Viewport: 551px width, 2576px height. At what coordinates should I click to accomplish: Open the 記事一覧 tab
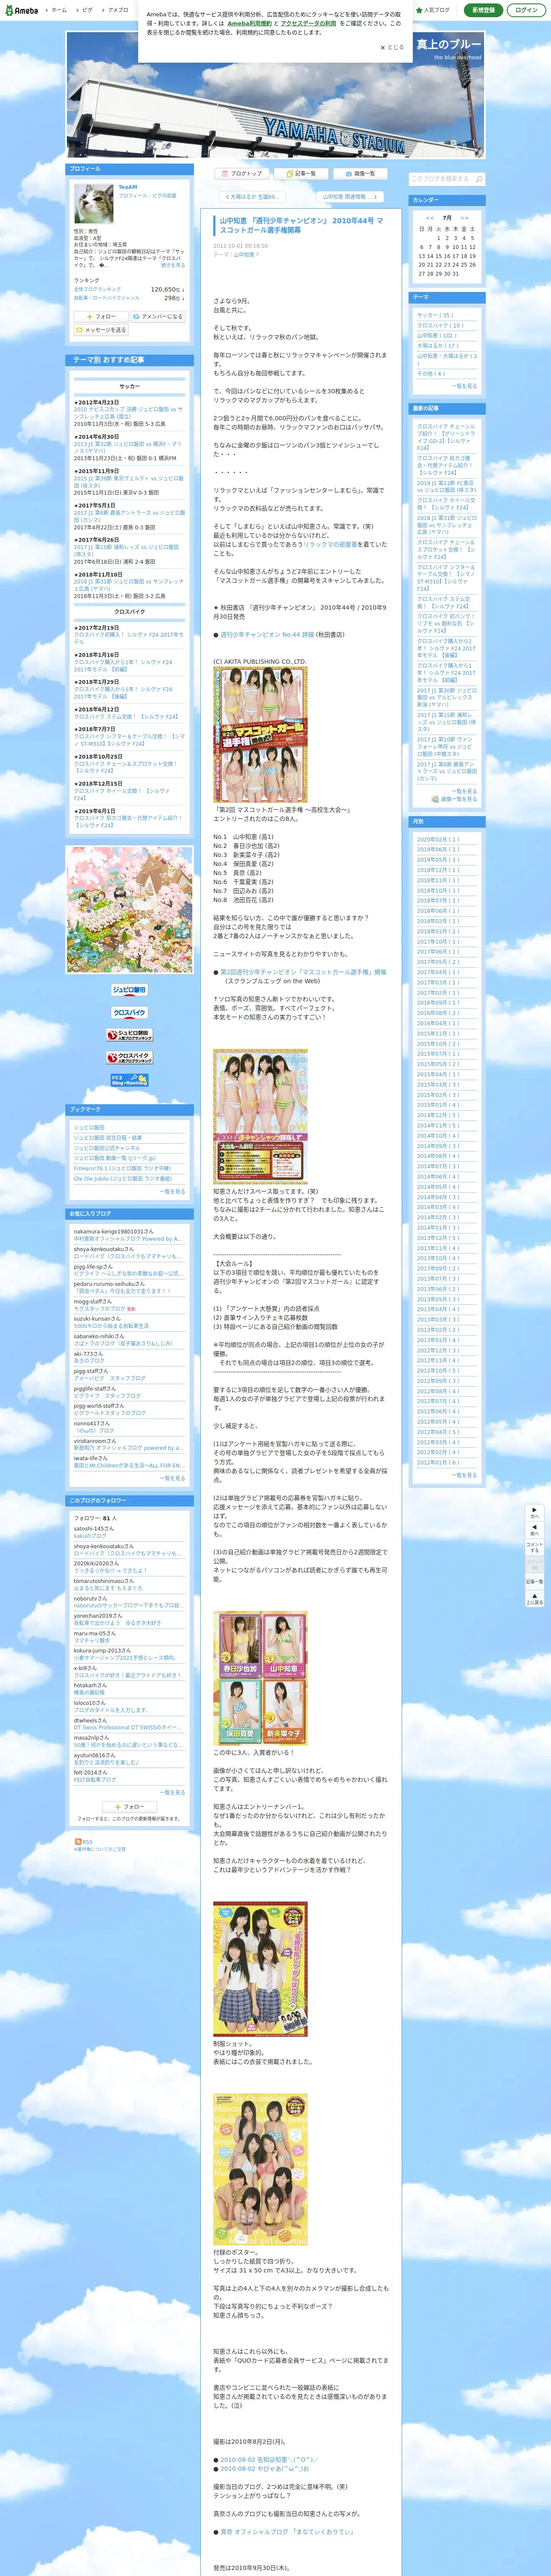[x=300, y=174]
